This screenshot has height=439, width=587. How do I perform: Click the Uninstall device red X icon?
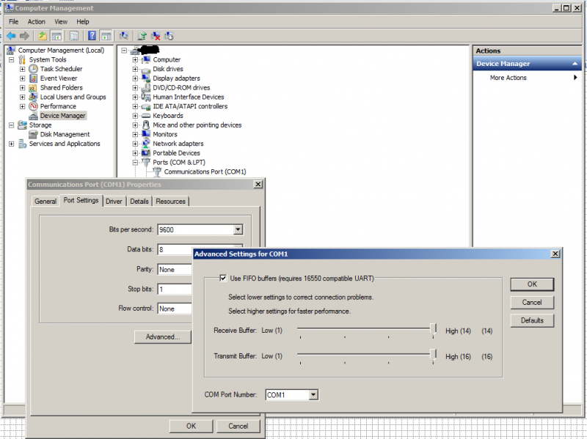click(156, 36)
